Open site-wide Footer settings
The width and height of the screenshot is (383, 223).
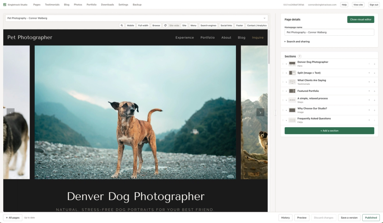[240, 25]
